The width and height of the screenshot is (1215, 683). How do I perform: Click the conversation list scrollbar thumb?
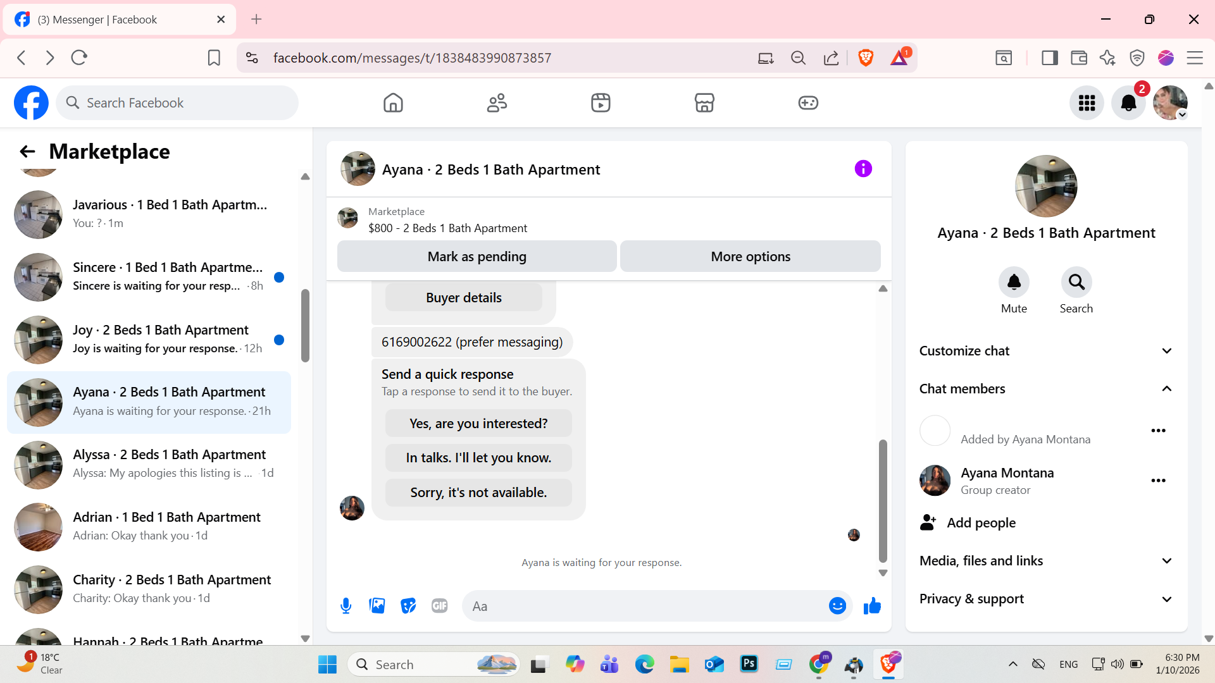click(x=305, y=326)
